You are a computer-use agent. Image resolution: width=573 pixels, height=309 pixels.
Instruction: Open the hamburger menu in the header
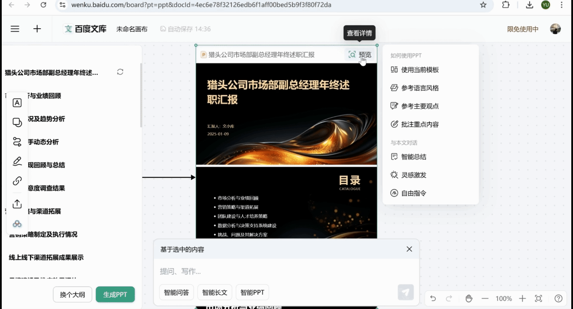15,29
